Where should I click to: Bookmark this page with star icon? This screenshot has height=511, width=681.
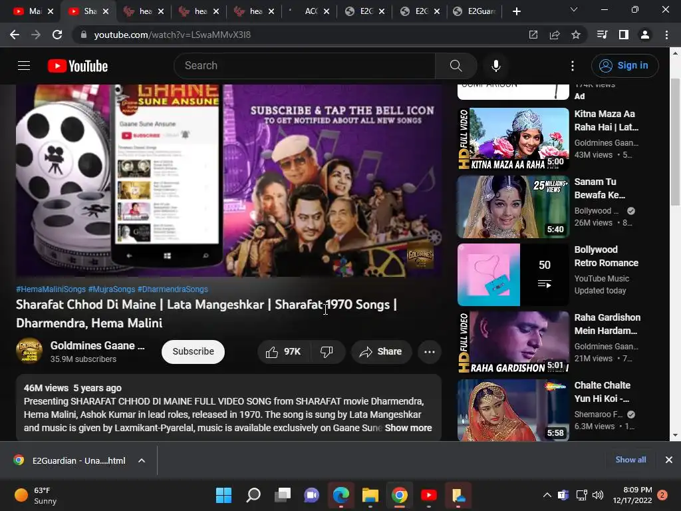pyautogui.click(x=576, y=35)
